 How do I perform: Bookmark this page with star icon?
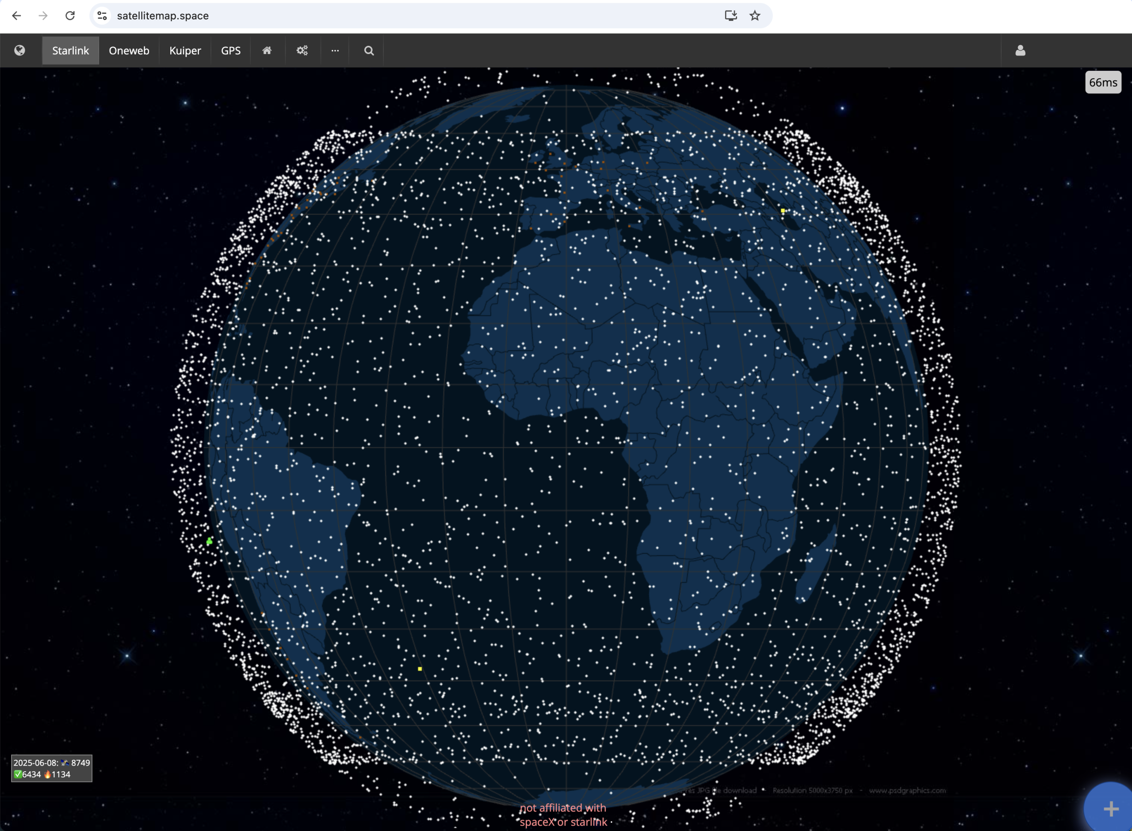(754, 15)
